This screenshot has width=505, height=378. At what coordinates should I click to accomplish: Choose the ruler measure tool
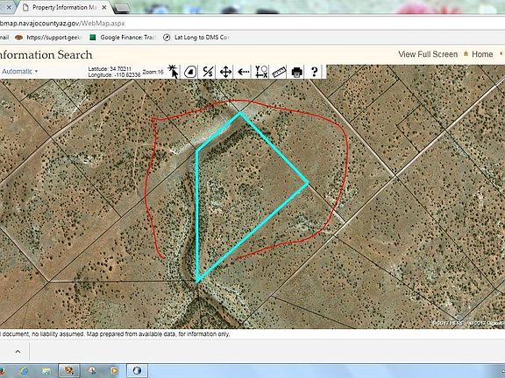279,72
